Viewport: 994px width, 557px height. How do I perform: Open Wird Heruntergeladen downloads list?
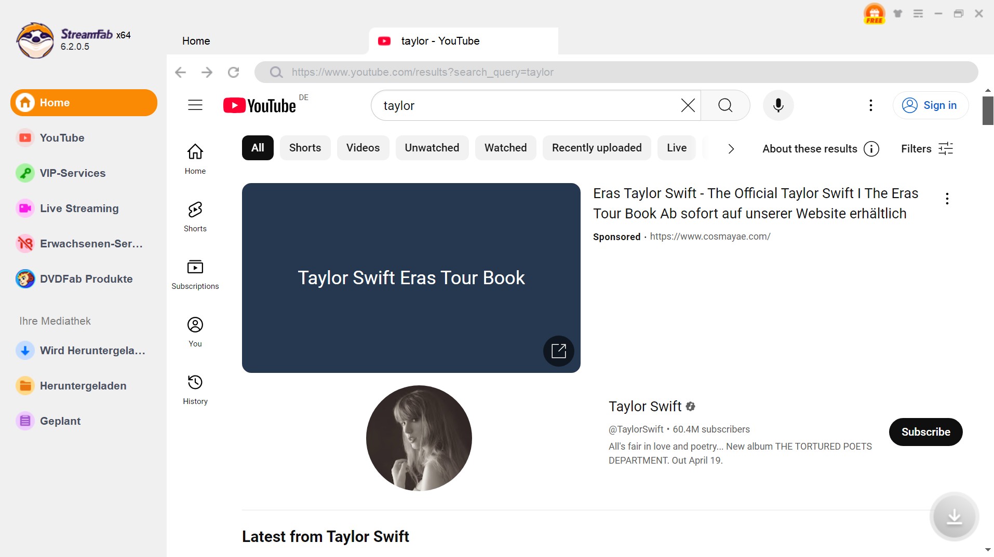[84, 351]
